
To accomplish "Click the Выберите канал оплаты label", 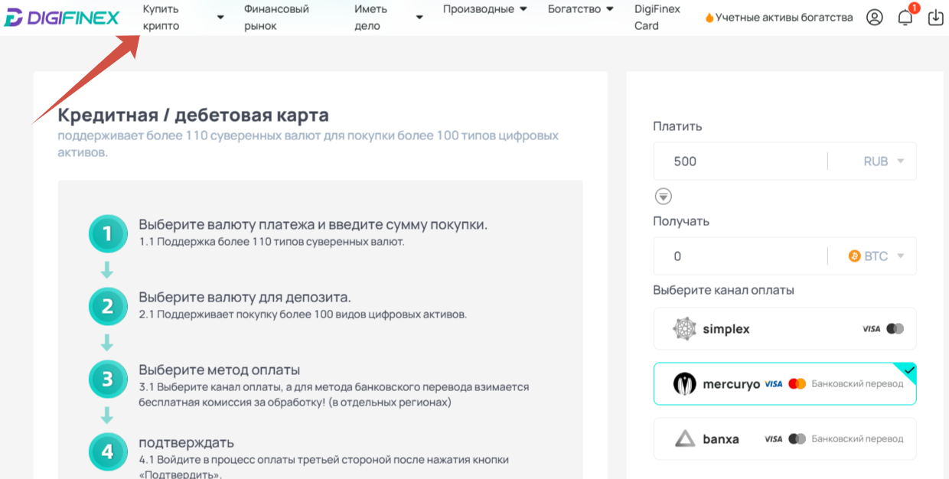I will (x=724, y=290).
